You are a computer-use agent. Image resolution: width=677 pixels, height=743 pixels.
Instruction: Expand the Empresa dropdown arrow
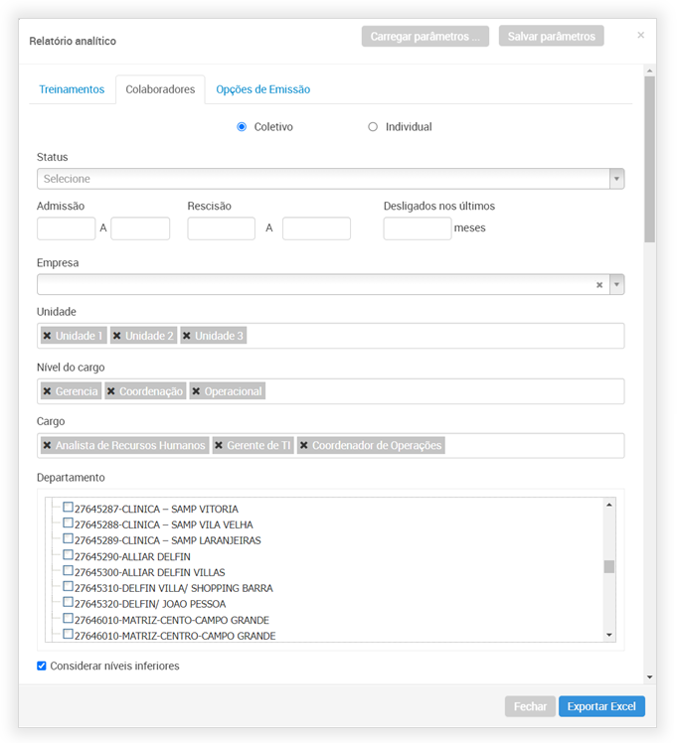pos(616,285)
